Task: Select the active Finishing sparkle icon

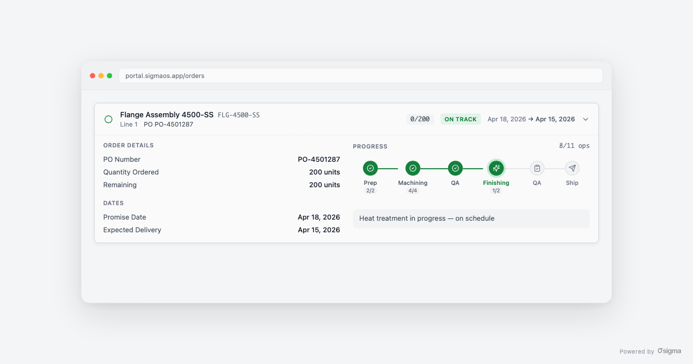Action: (x=496, y=168)
